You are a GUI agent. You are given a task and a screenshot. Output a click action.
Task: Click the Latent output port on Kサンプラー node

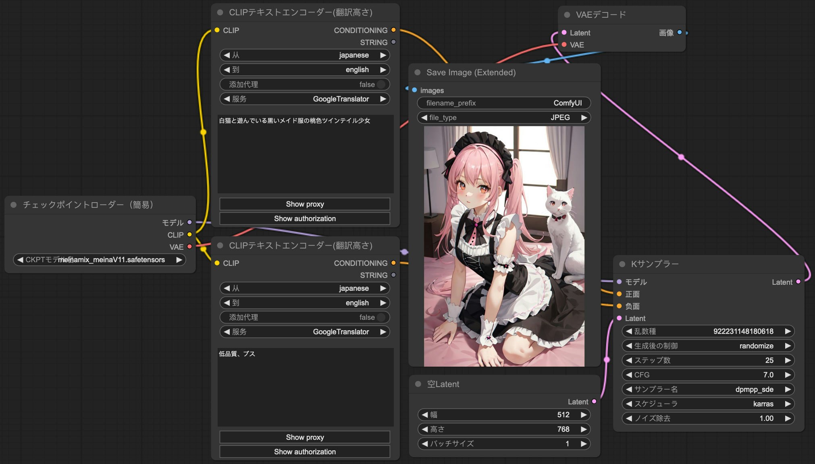pos(799,282)
